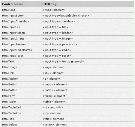
Task: Select the form element tag cell
Action: 88,96
